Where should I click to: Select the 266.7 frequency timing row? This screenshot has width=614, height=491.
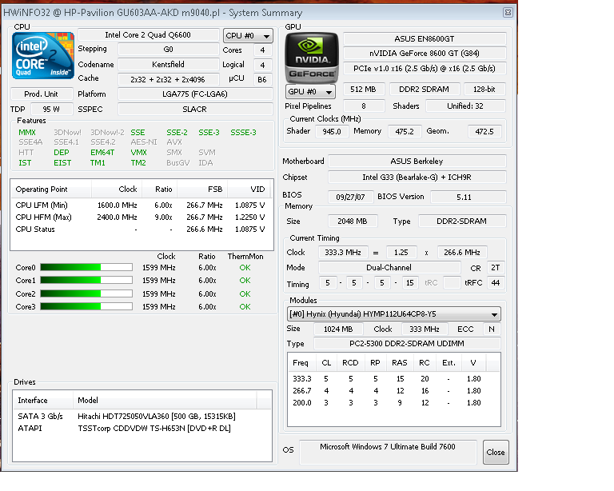pos(393,391)
